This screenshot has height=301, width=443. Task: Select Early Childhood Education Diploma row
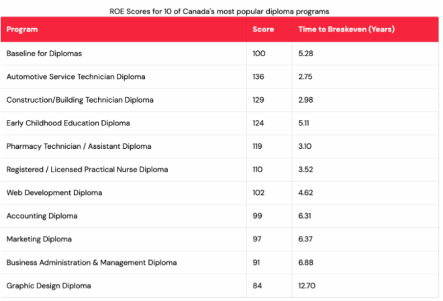coord(219,123)
